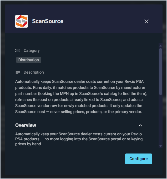Open the Configure button
The image size is (167, 179).
click(138, 159)
